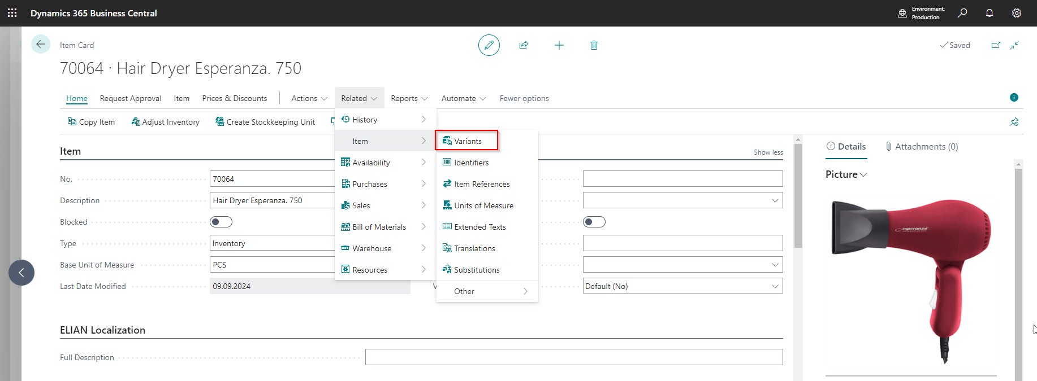Image resolution: width=1037 pixels, height=381 pixels.
Task: Expand the History submenu
Action: tap(385, 120)
